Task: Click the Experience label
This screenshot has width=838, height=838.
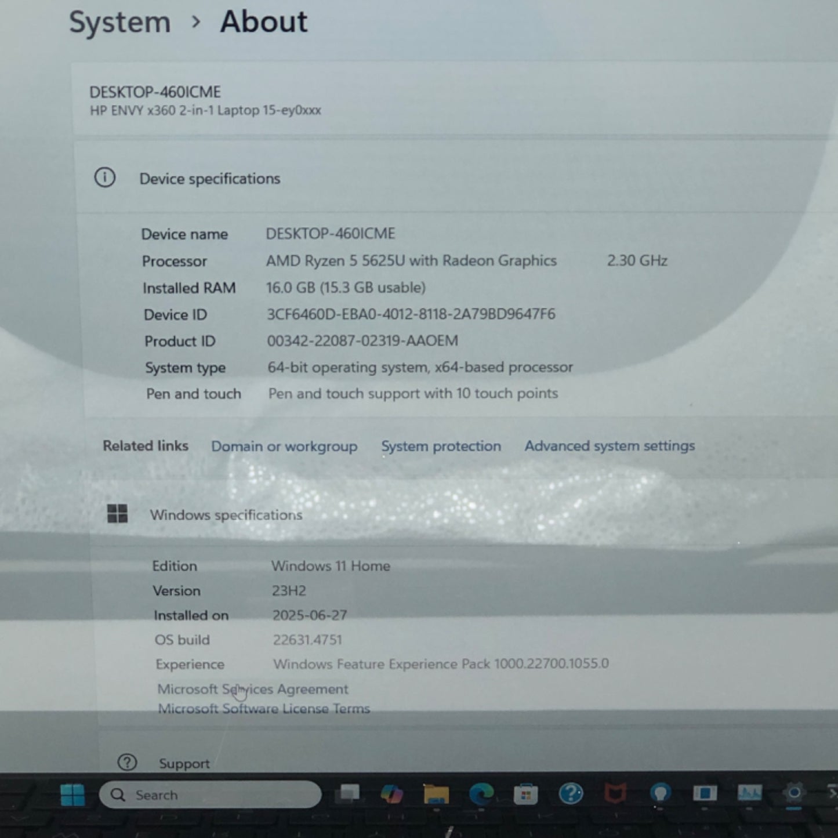Action: [190, 665]
